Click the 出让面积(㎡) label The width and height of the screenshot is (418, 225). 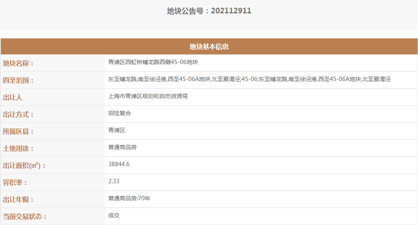coord(24,165)
